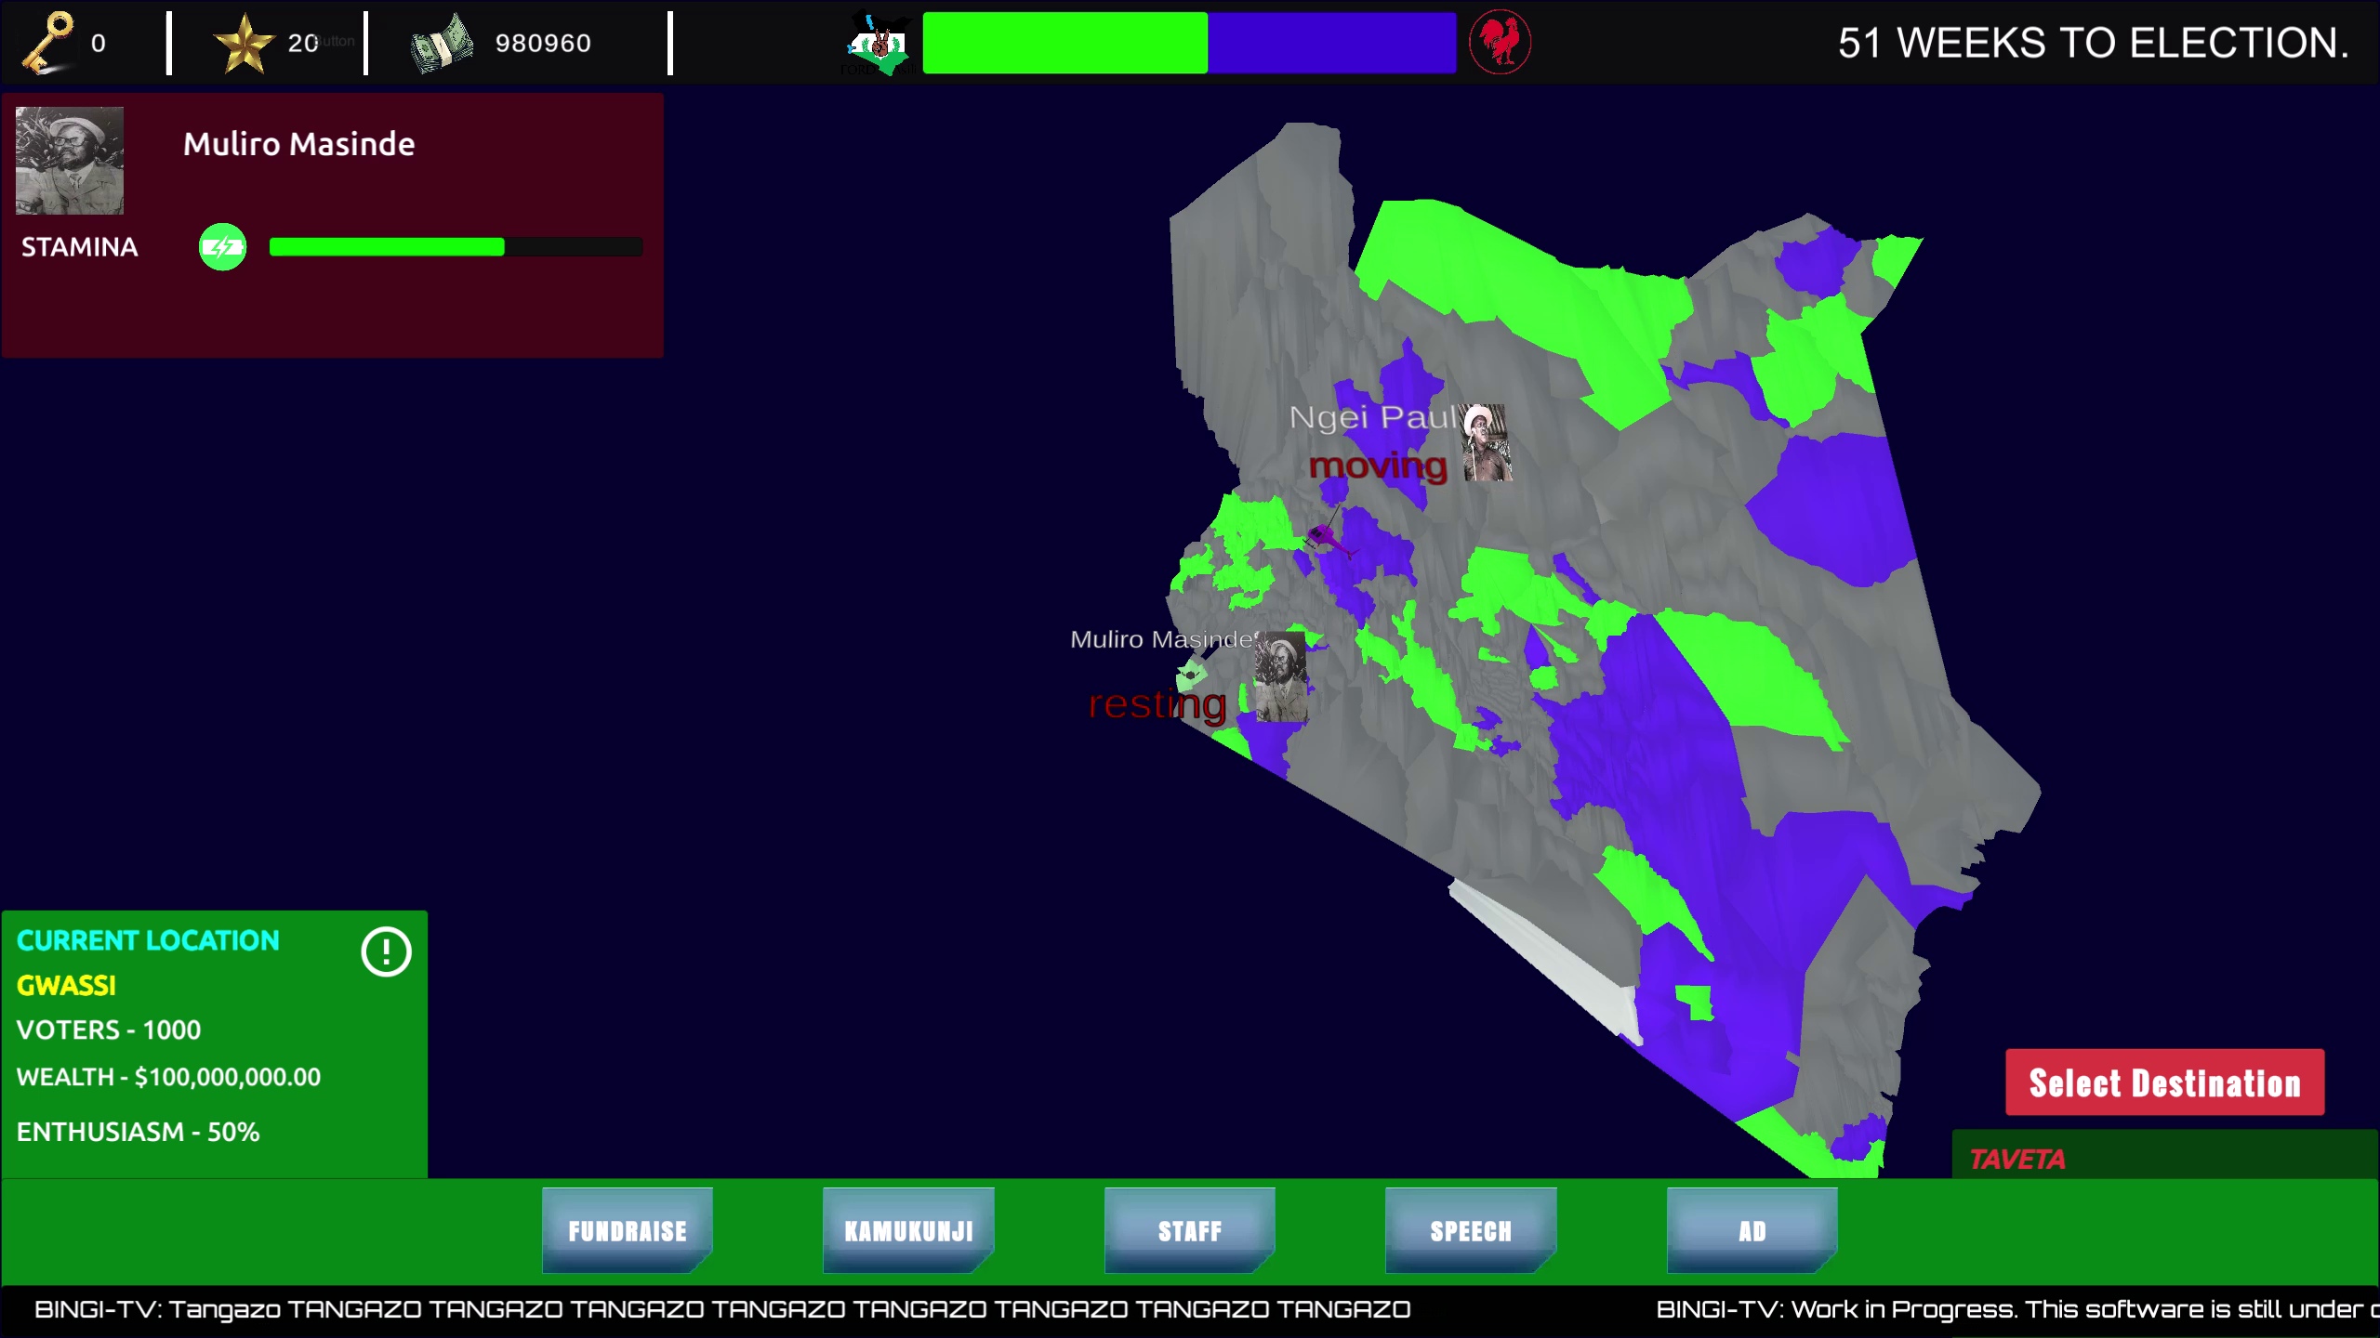The width and height of the screenshot is (2380, 1338).
Task: Click the FORD party logo icon
Action: [x=879, y=44]
